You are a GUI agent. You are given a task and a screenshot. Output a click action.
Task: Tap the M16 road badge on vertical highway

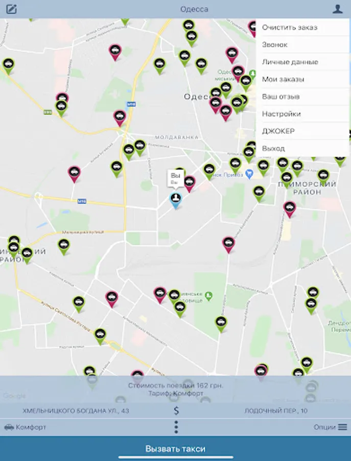pyautogui.click(x=131, y=104)
